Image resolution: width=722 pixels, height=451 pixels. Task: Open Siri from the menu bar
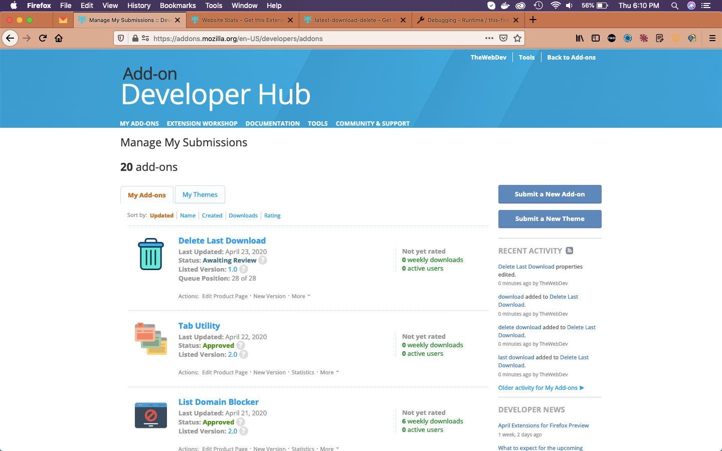click(691, 6)
